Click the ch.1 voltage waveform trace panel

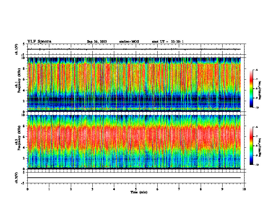[136, 49]
